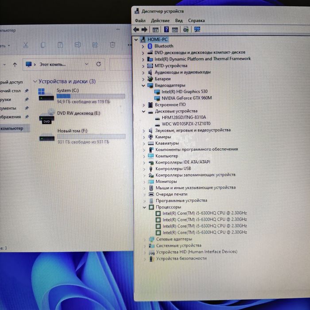Click the Scan for hardware changes monitor icon

(x=197, y=30)
